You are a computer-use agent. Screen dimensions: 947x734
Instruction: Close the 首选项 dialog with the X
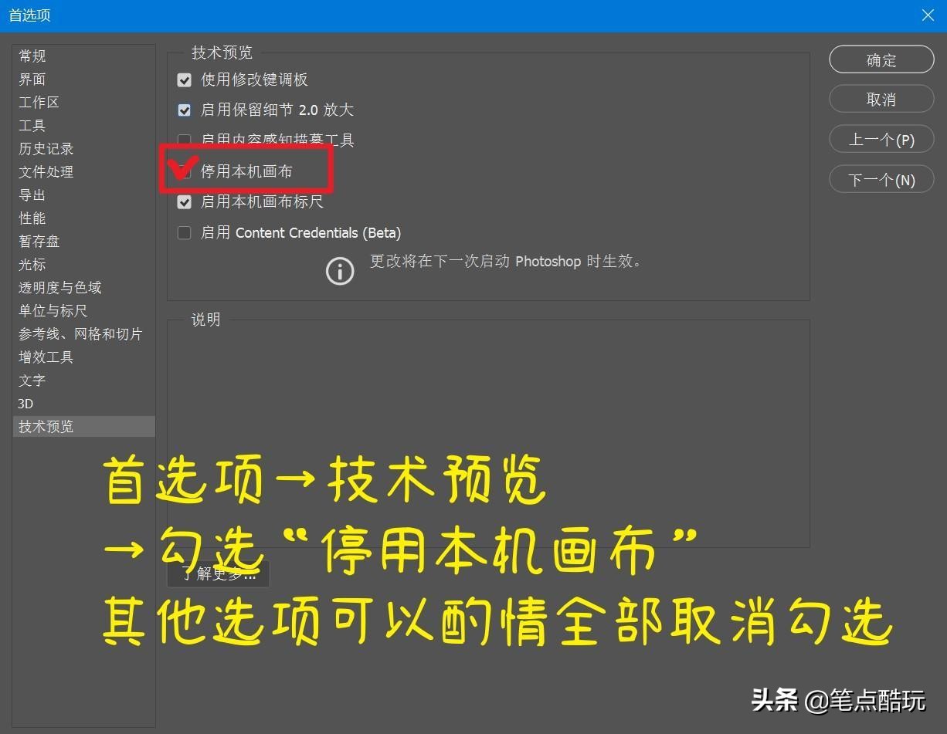tap(927, 15)
